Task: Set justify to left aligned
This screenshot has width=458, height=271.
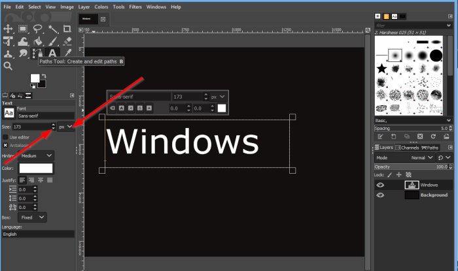Action: (22, 180)
